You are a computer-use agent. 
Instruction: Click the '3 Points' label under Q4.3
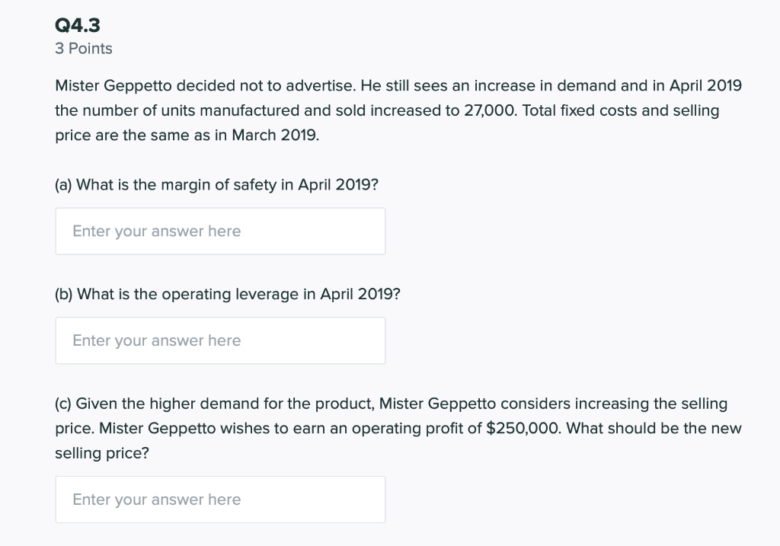click(x=82, y=48)
